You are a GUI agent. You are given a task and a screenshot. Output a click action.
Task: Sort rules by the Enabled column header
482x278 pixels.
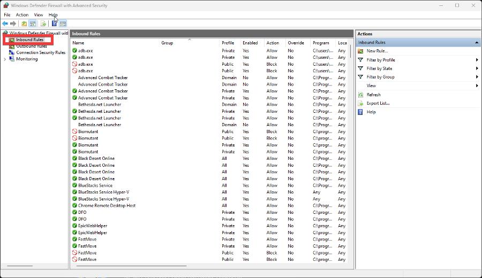click(x=250, y=43)
